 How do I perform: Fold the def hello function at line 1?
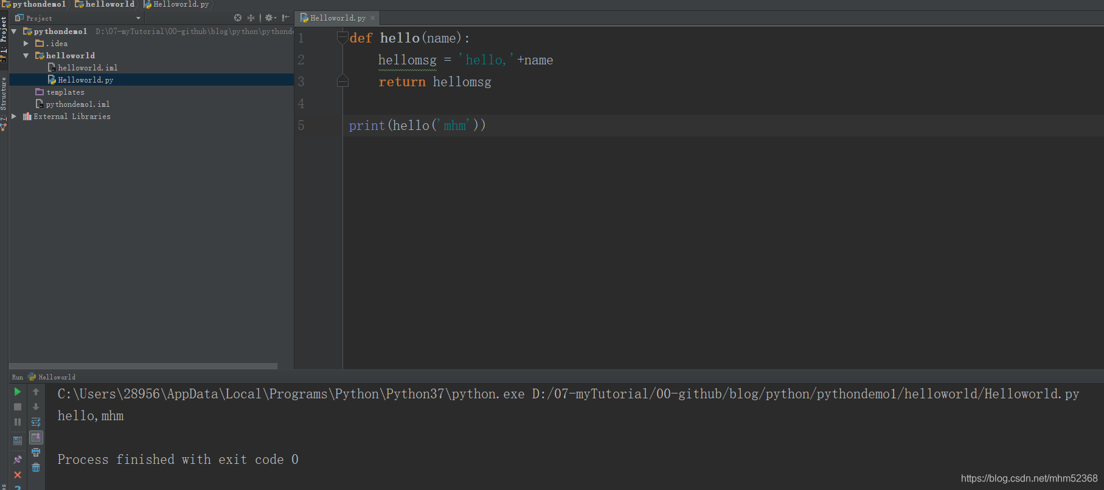coord(342,38)
